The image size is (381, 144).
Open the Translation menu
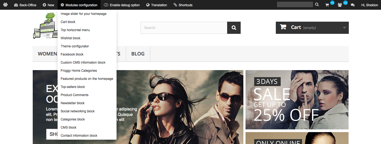(x=157, y=5)
